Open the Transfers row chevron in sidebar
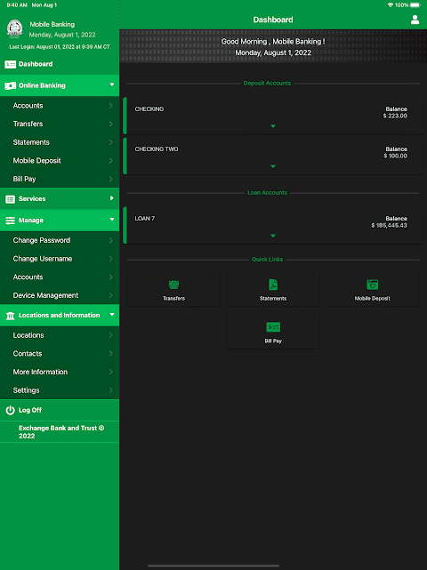Viewport: 427px width, 570px height. (x=110, y=124)
